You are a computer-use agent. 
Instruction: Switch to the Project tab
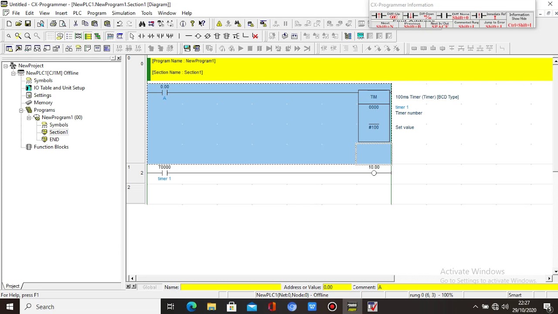click(x=13, y=286)
